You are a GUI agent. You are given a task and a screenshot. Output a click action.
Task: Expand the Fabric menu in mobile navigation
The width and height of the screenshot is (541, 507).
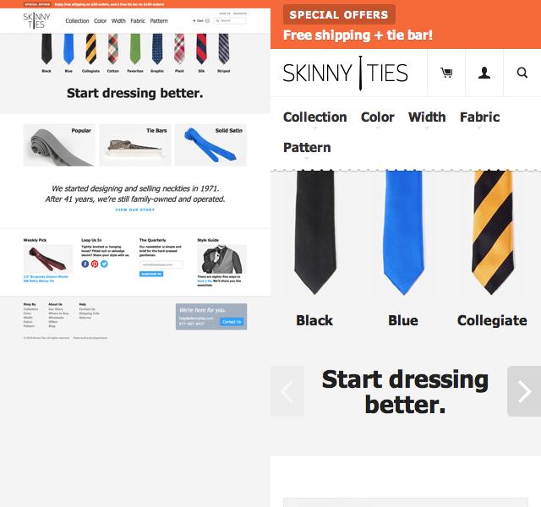coord(479,117)
